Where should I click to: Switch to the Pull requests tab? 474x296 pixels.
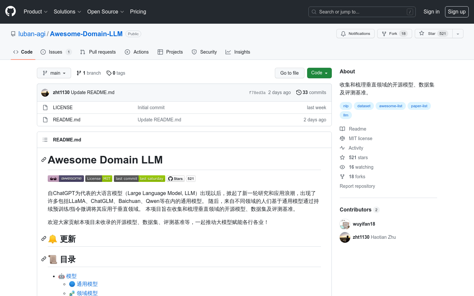[98, 52]
